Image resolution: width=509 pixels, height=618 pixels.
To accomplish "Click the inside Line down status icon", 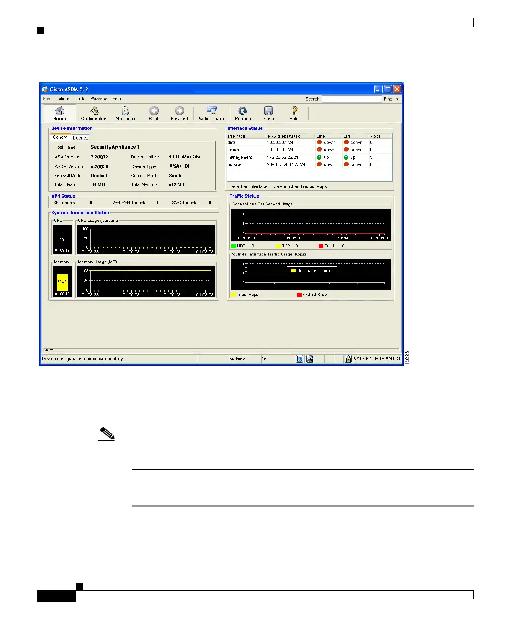I will point(319,149).
